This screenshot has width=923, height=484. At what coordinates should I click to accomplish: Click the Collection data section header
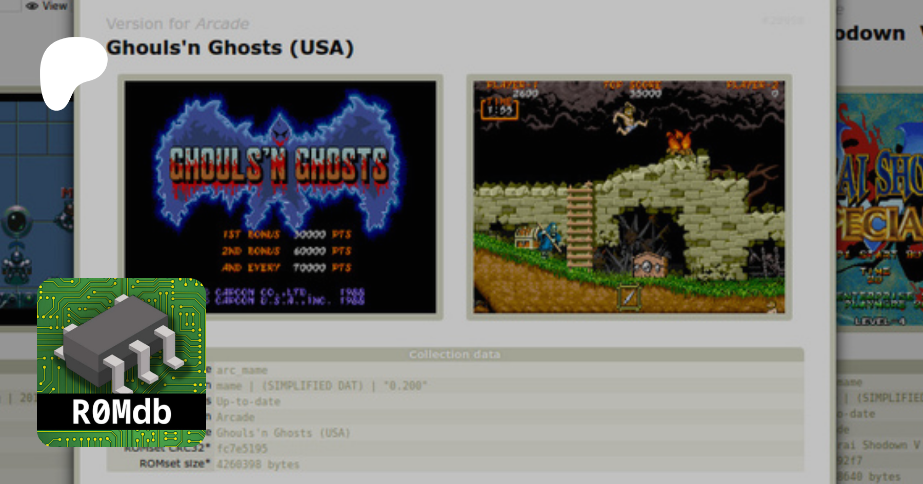click(x=454, y=354)
